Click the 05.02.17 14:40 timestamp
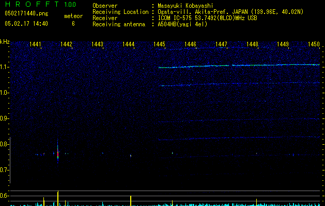 point(26,24)
